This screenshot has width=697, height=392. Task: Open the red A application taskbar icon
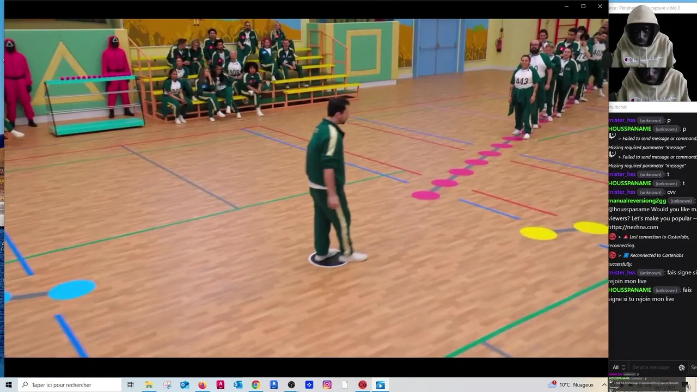pos(221,385)
